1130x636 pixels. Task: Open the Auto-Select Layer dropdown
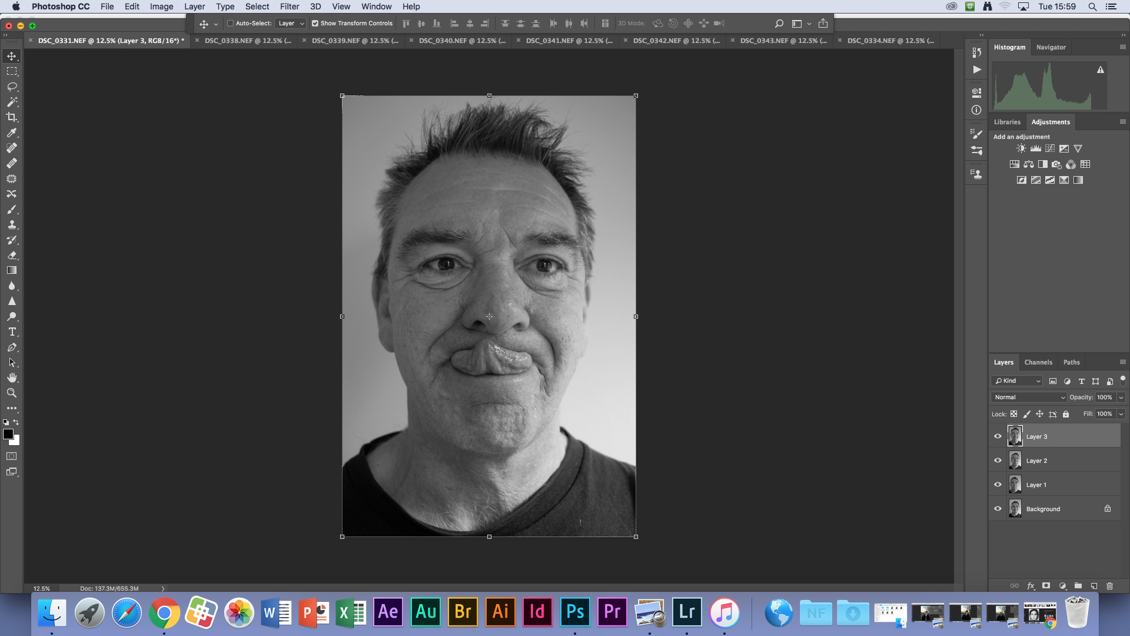(291, 24)
